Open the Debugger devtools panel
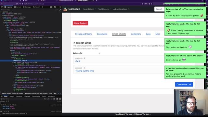208x117 pixels. click(27, 7)
